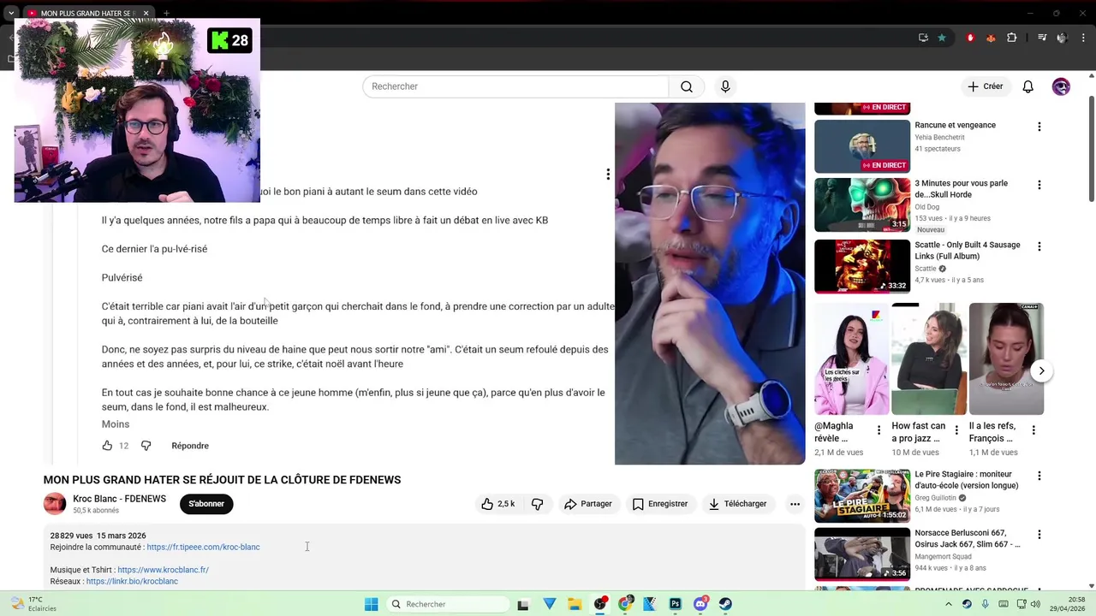Click Répondre under the comment

click(190, 446)
